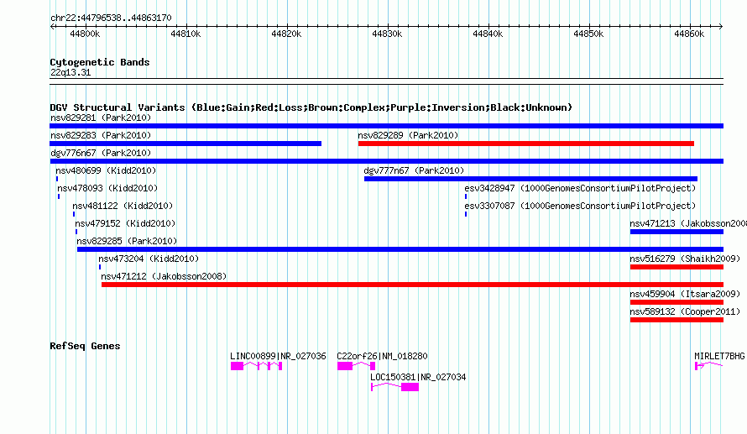The image size is (747, 434).
Task: Click the MIRLET7BHG gene label
Action: 719,356
